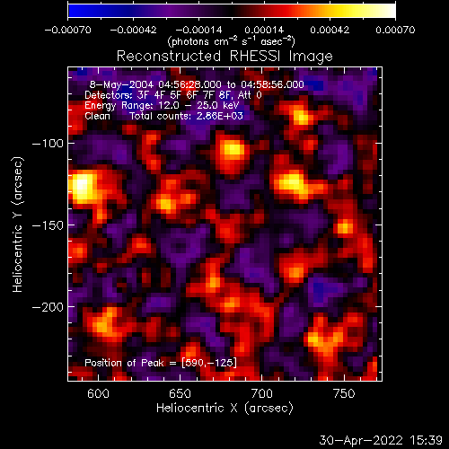Click the 'Energy Range: 12.0 - 25.0 keV' text
The height and width of the screenshot is (449, 449).
click(162, 105)
